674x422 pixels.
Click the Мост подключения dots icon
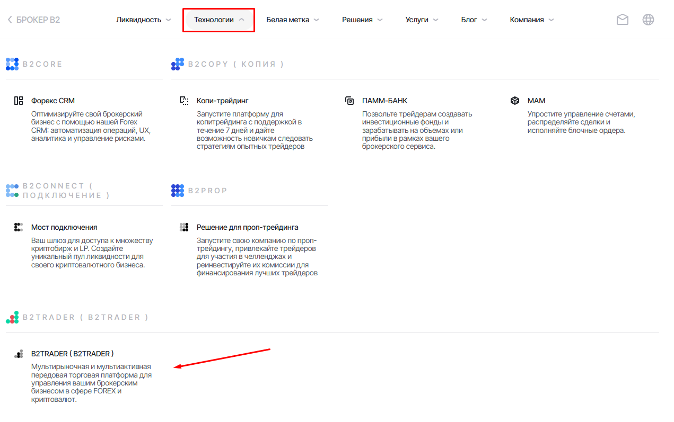(x=19, y=227)
